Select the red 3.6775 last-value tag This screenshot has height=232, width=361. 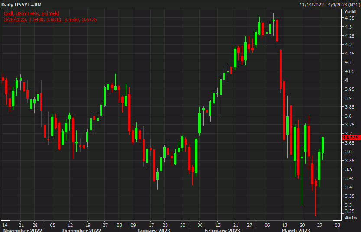(351, 137)
